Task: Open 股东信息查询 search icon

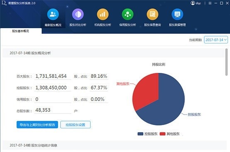Action: 153,14
